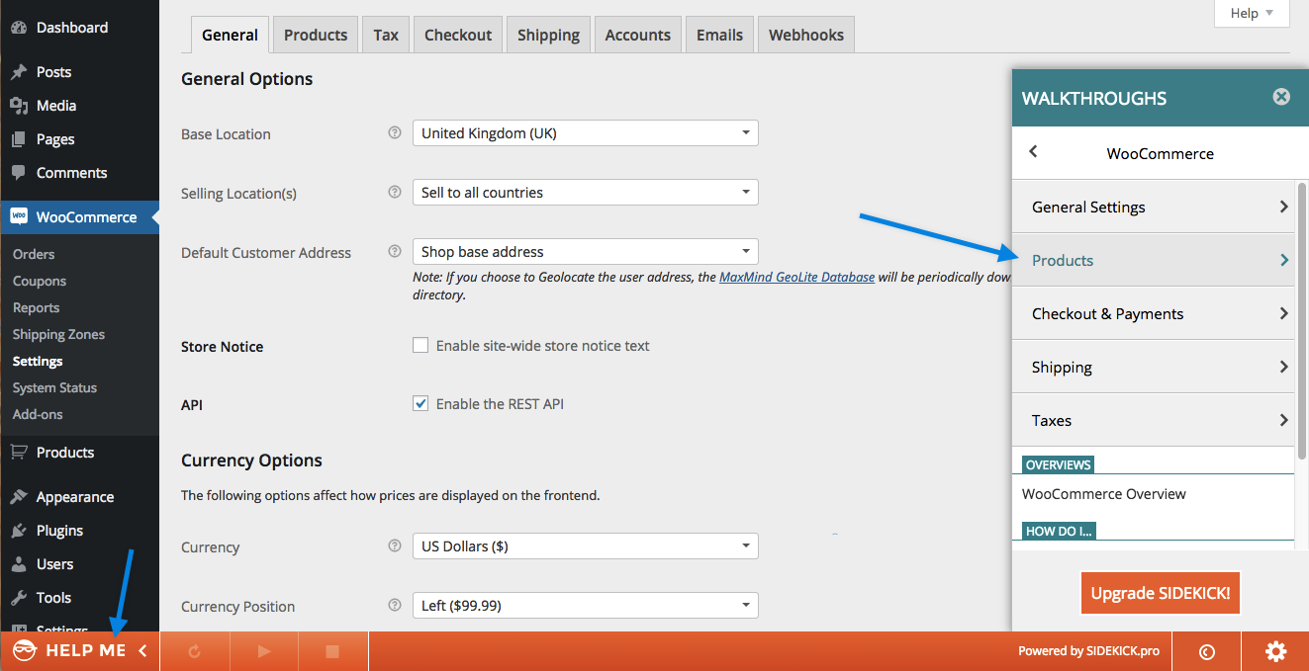Open the WooCommerce Settings submenu item
This screenshot has height=671, width=1309.
[38, 361]
